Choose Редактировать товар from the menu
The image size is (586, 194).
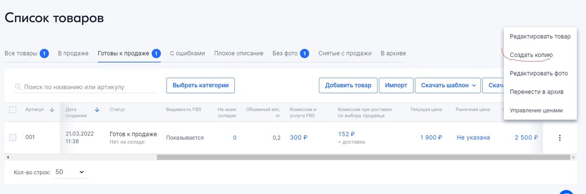pos(540,37)
